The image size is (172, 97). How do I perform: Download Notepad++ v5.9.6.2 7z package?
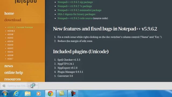75,6
